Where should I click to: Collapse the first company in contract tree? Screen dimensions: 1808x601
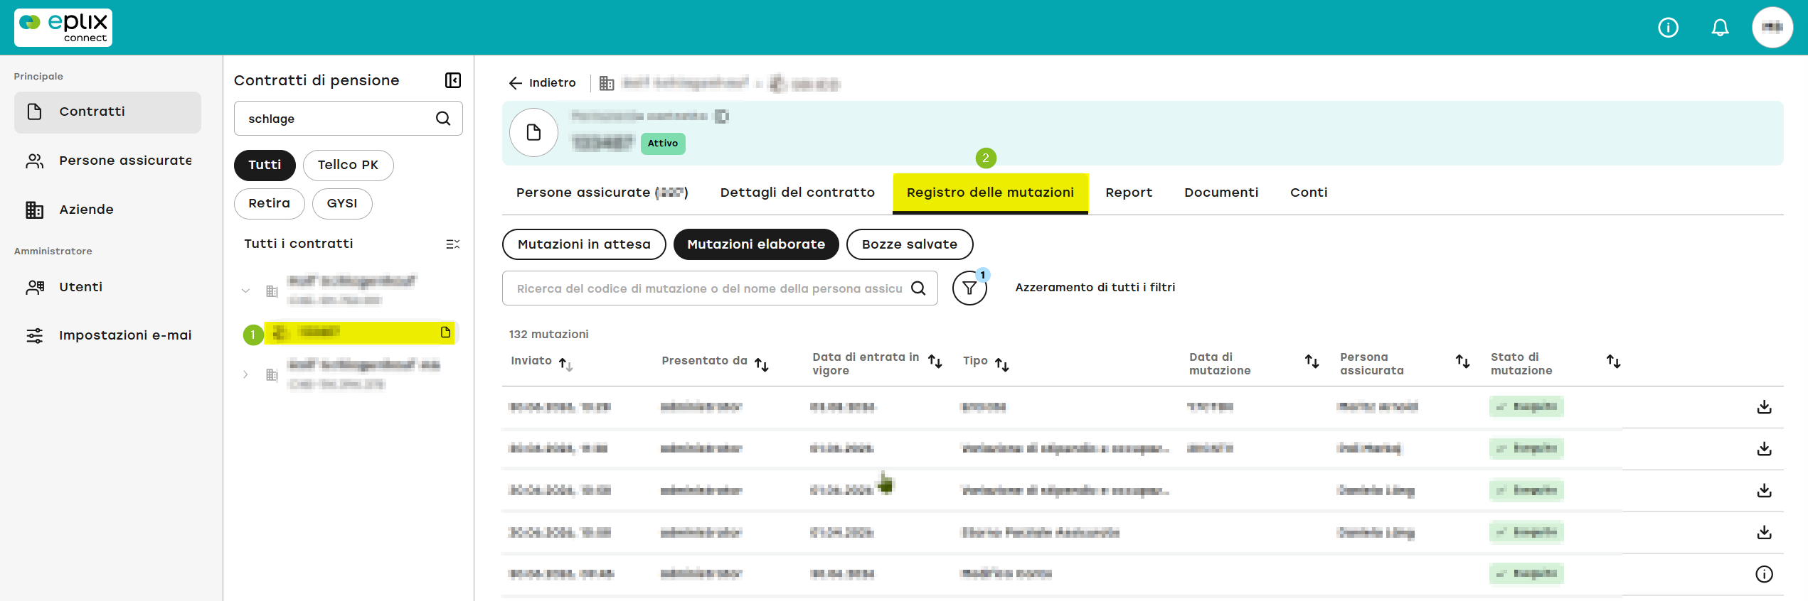(x=245, y=291)
